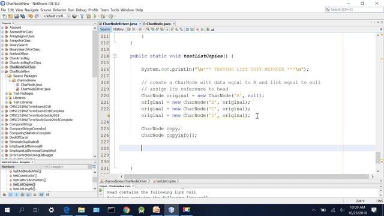The height and width of the screenshot is (216, 384).
Task: Click the Open Project toolbar icon
Action: [x=16, y=16]
